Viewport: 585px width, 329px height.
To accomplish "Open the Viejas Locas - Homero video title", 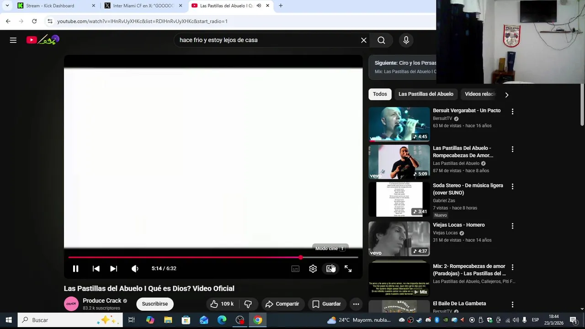I will [459, 225].
